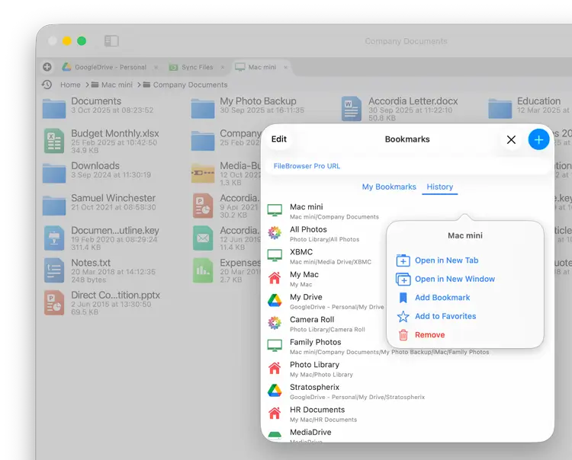572x460 pixels.
Task: Switch to the My Bookmarks tab
Action: coord(389,187)
